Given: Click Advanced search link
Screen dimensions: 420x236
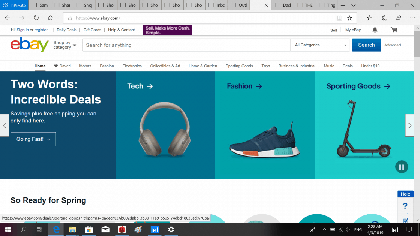Looking at the screenshot, I should [392, 45].
